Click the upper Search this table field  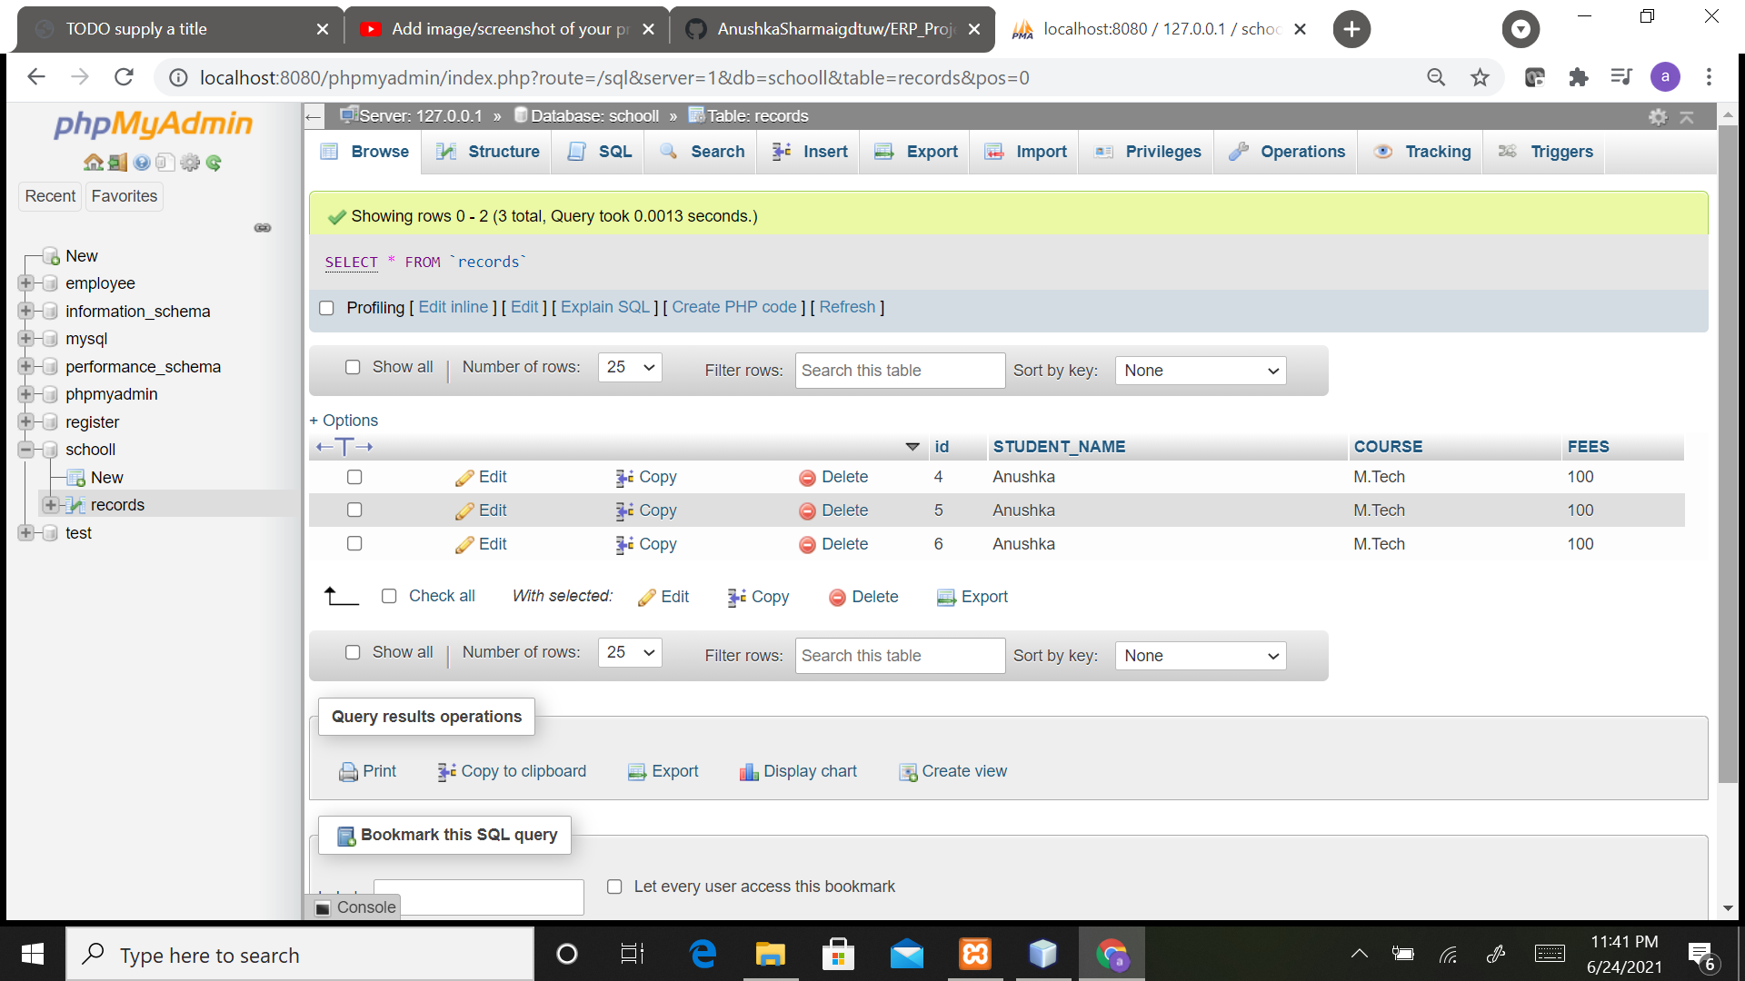900,371
